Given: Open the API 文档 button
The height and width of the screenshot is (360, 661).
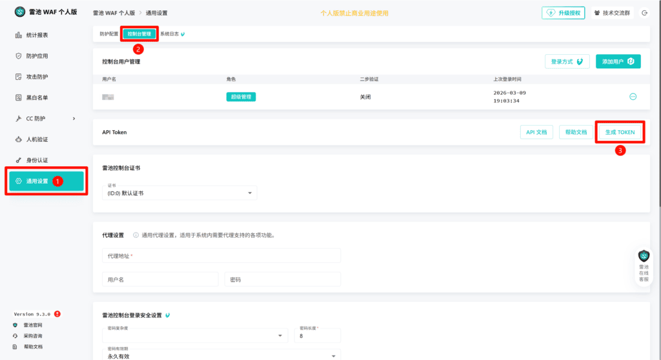Looking at the screenshot, I should tap(536, 132).
